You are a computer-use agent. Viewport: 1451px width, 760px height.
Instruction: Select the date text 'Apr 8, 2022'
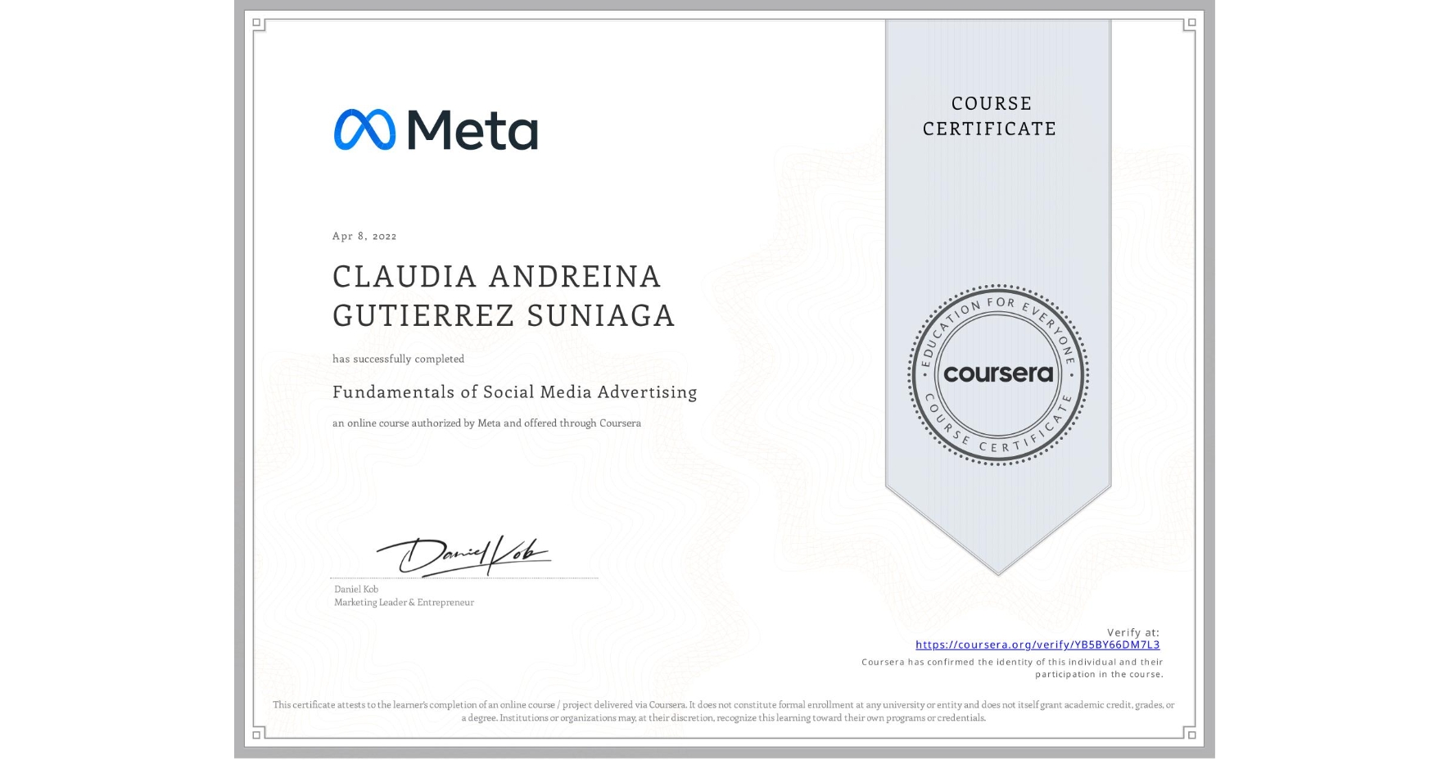tap(364, 236)
